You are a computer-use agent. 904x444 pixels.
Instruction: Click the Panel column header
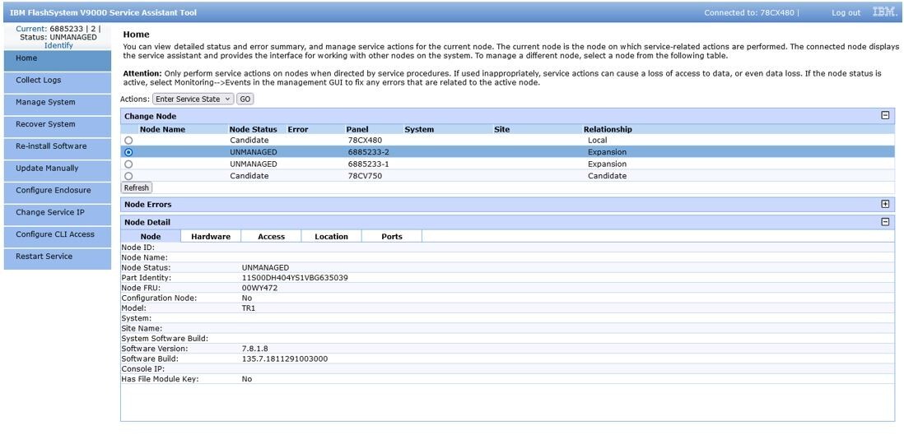[357, 129]
